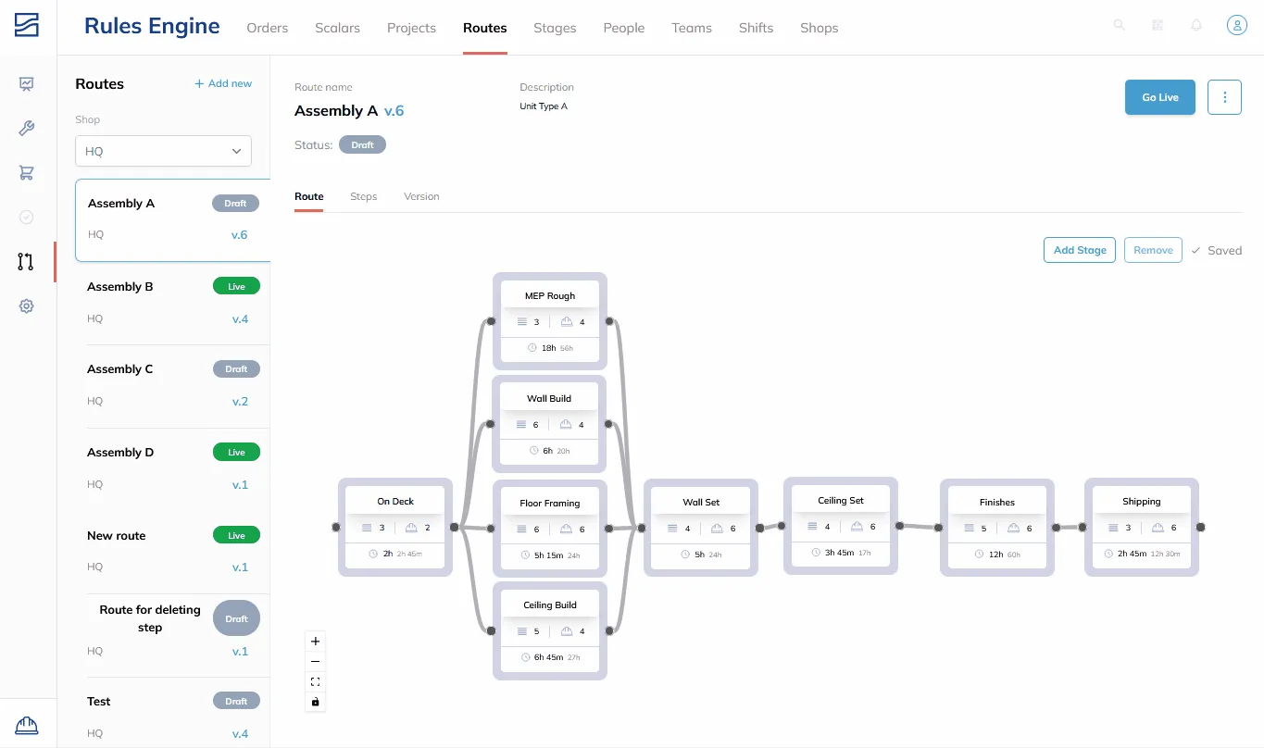1264x748 pixels.
Task: Switch to the Steps tab
Action: (x=363, y=196)
